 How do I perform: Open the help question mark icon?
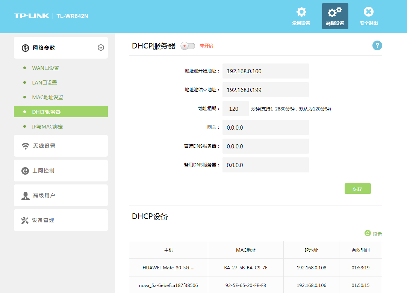[377, 45]
